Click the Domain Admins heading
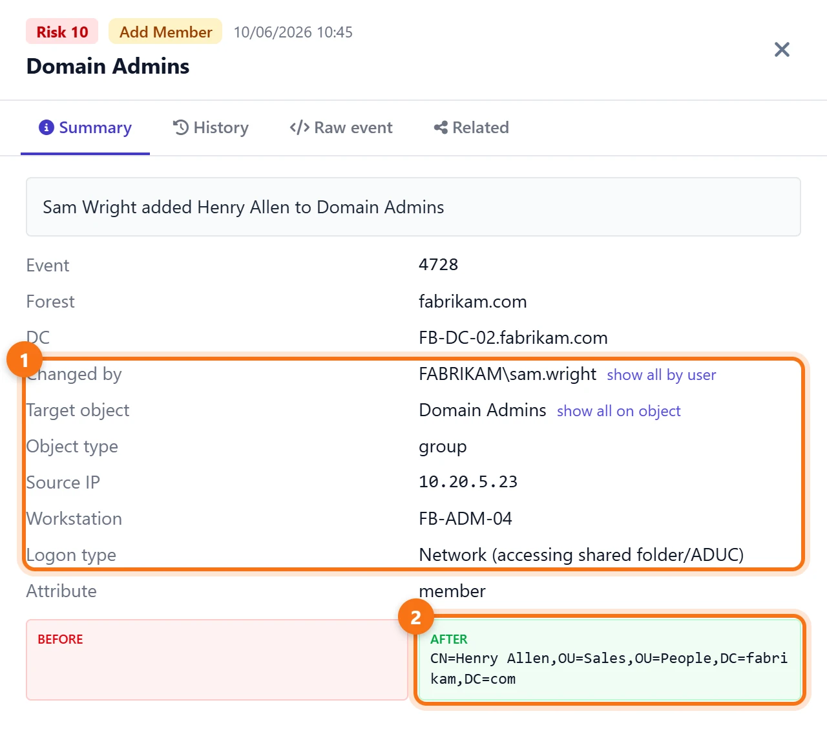The width and height of the screenshot is (827, 738). [108, 66]
